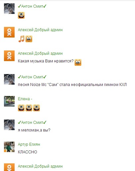Viewport: 135px width, 171px height.
Task: Click the third laughing emoji in Елена's message
Action: click(x=36, y=108)
